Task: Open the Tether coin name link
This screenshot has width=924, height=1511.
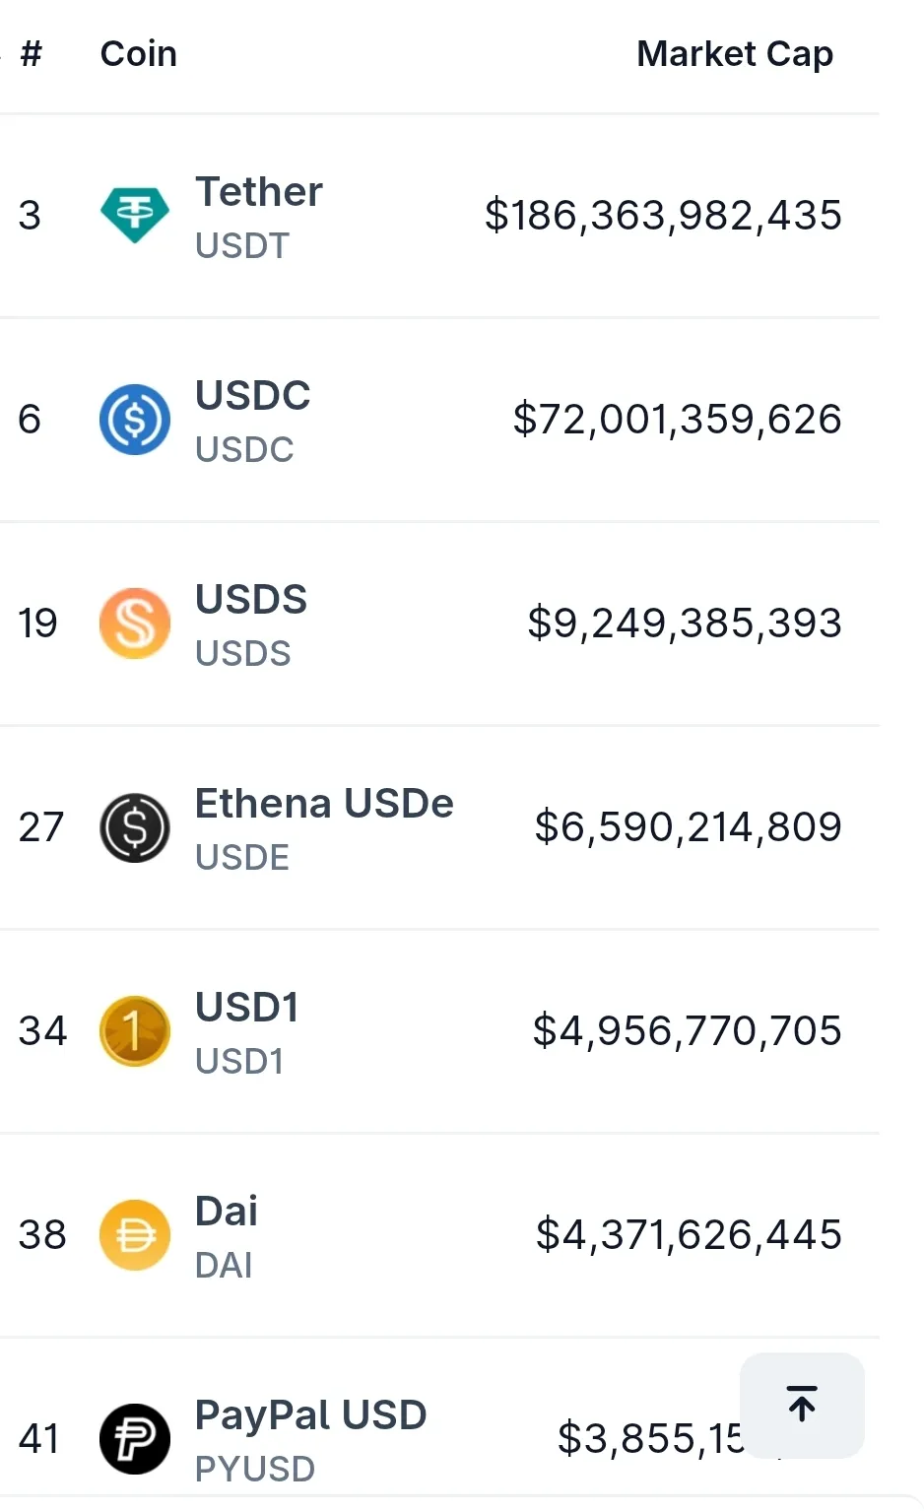Action: [259, 192]
